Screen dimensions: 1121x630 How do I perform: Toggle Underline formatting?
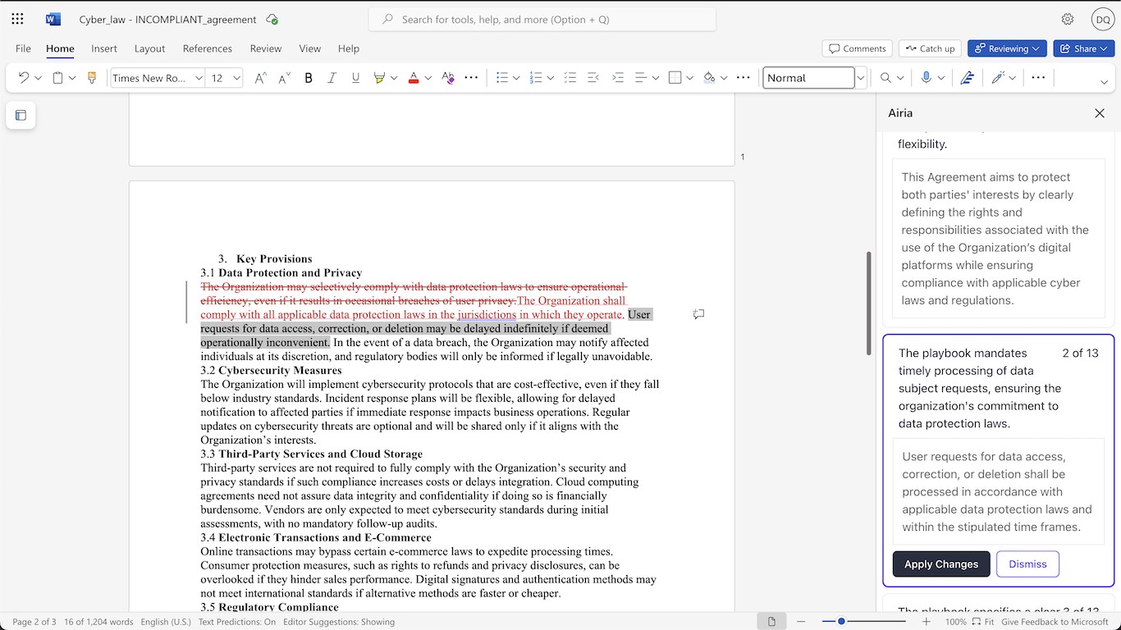tap(355, 78)
